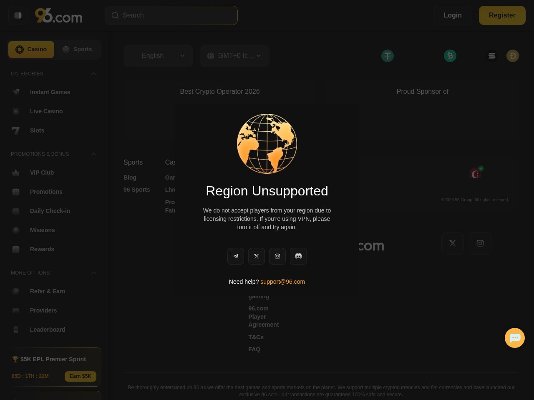This screenshot has width=534, height=400.
Task: Click the Leaderboard medal icon
Action: point(16,330)
